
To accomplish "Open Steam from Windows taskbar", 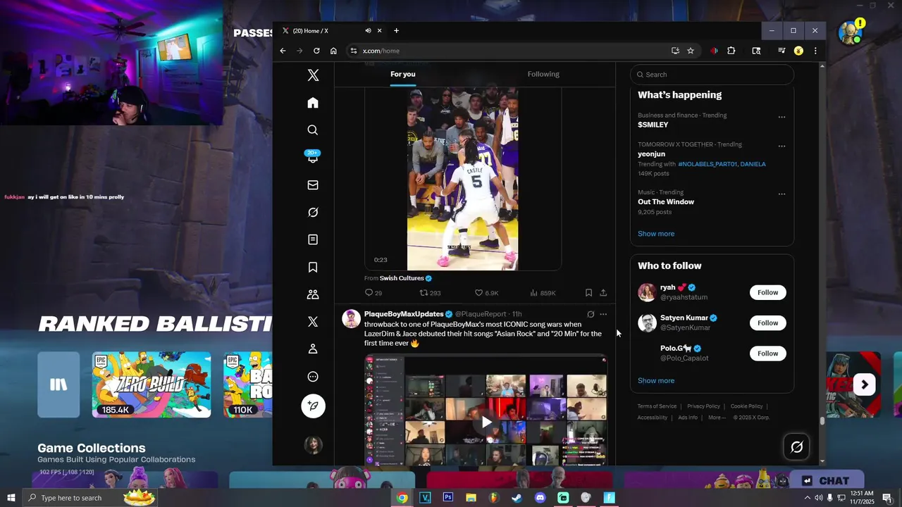I will 517,498.
